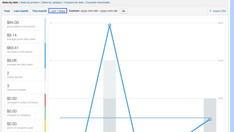
Task: Open the Sales by category report
Action: coord(52,2)
